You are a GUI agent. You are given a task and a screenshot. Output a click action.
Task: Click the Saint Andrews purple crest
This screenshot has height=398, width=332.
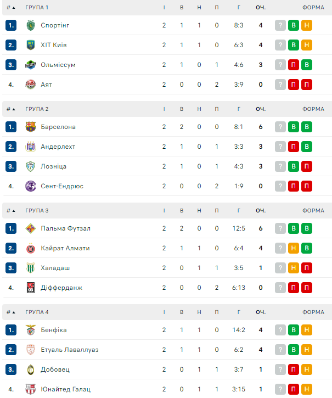pyautogui.click(x=31, y=186)
